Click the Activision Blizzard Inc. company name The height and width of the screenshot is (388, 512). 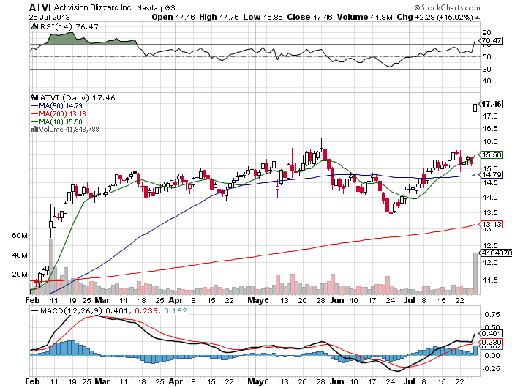94,7
